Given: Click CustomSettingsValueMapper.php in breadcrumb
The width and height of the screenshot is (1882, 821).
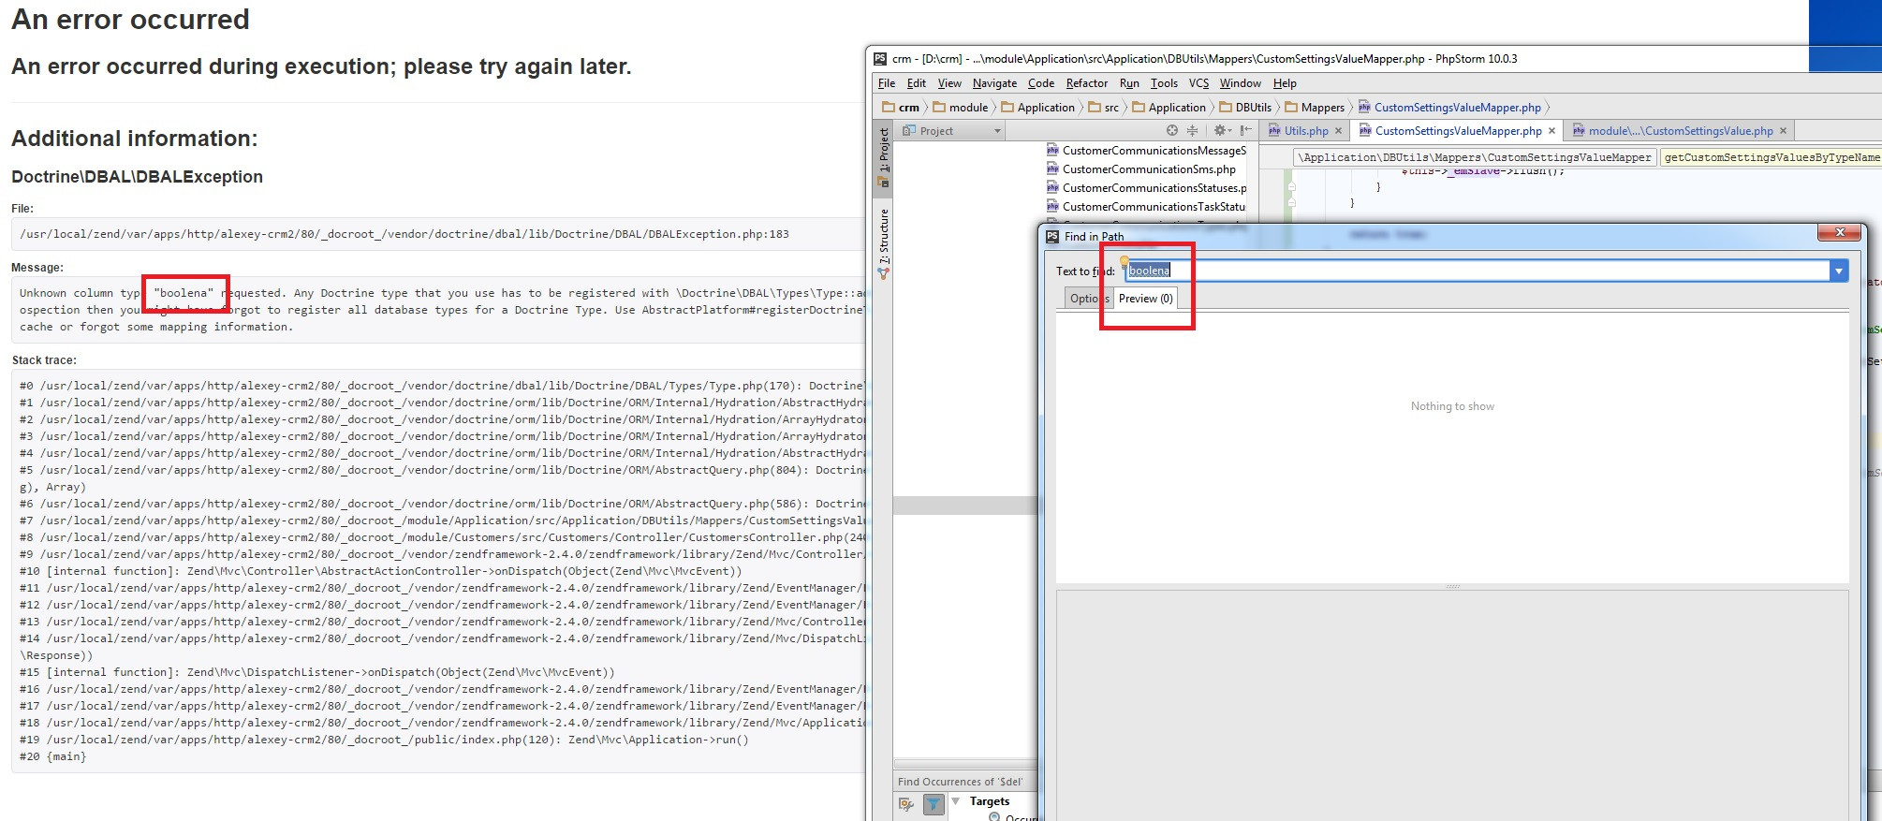Looking at the screenshot, I should click(1449, 108).
